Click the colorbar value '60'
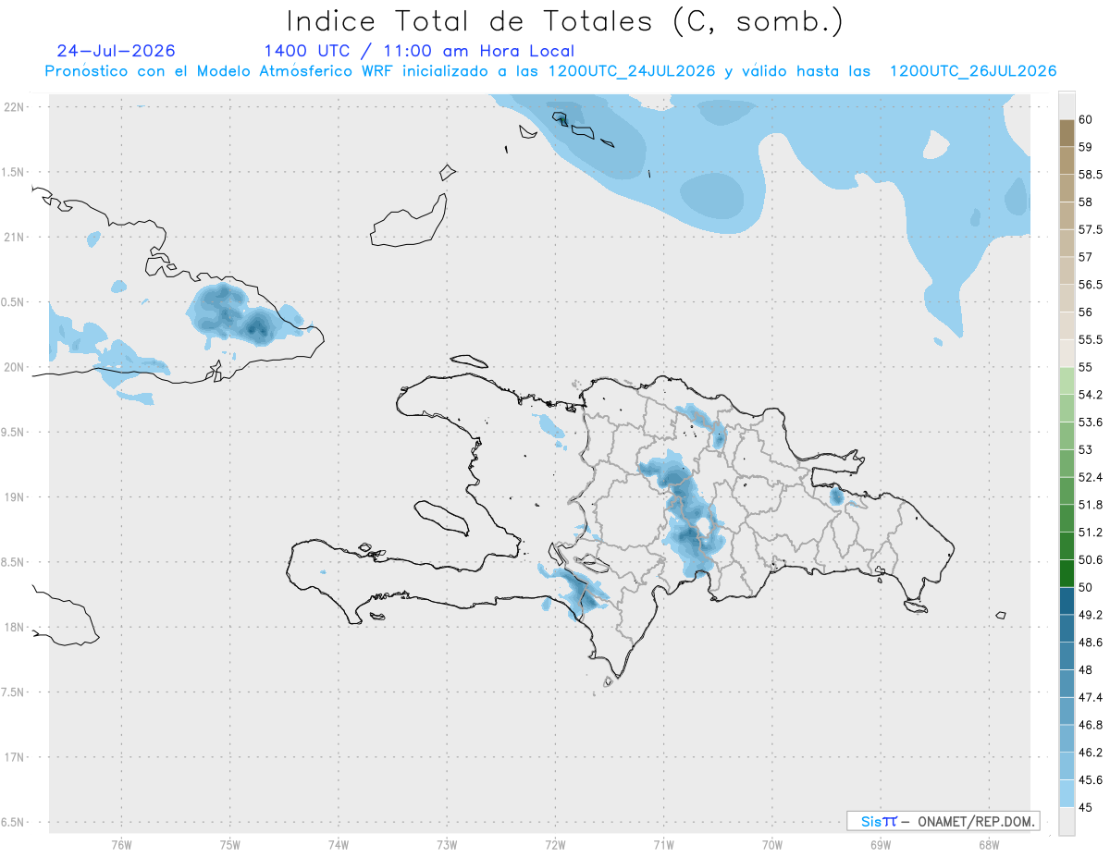This screenshot has height=857, width=1110. pos(1086,119)
